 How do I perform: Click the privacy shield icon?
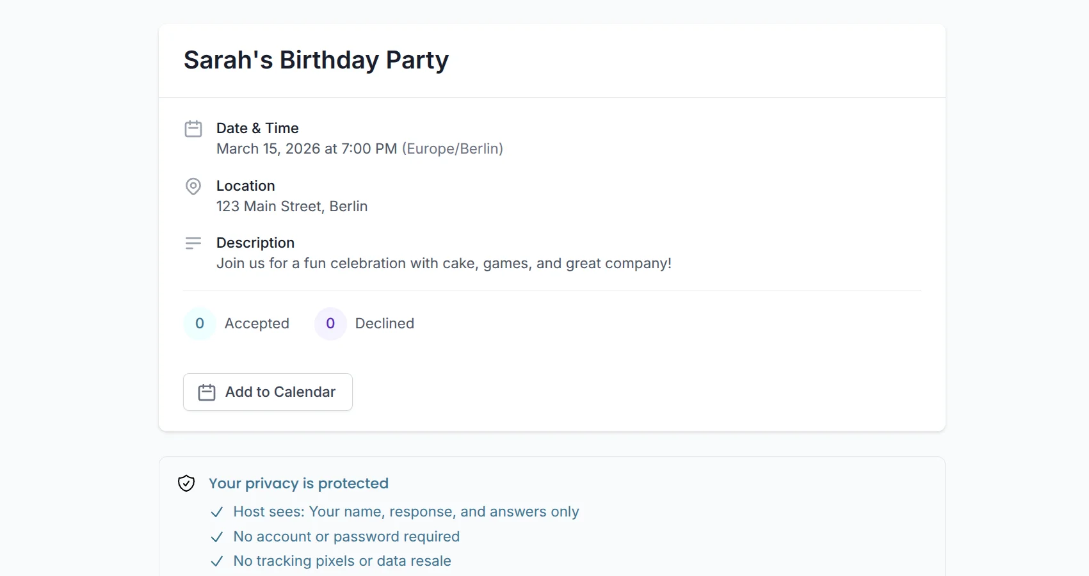[186, 483]
